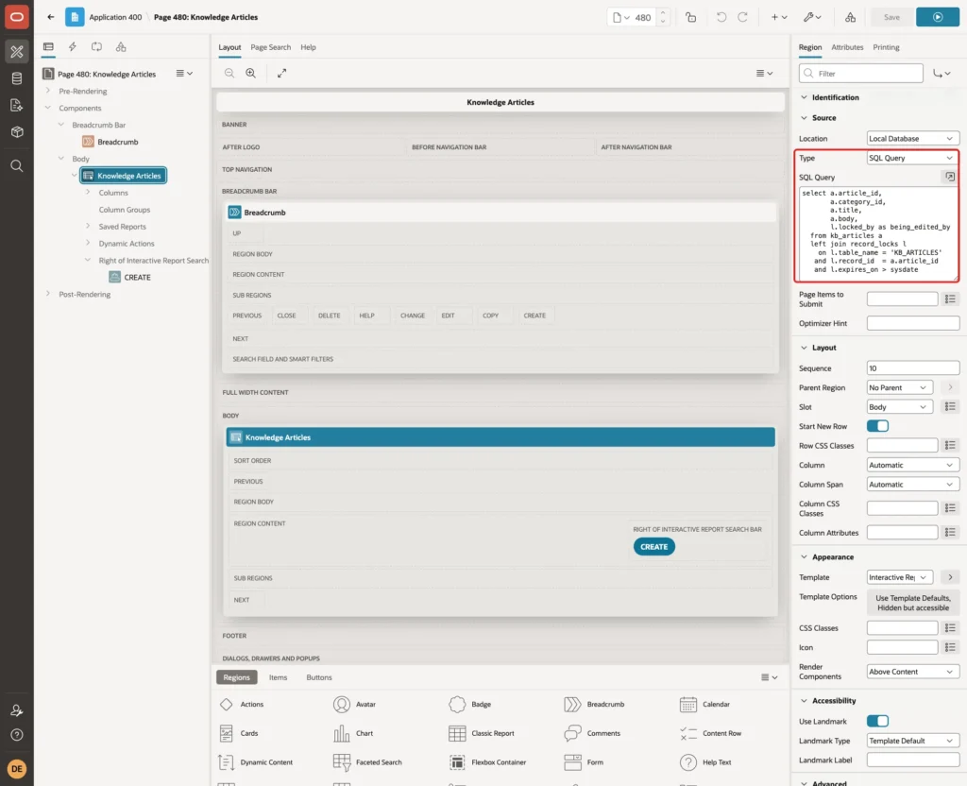
Task: Open the page lock icon
Action: coord(690,17)
